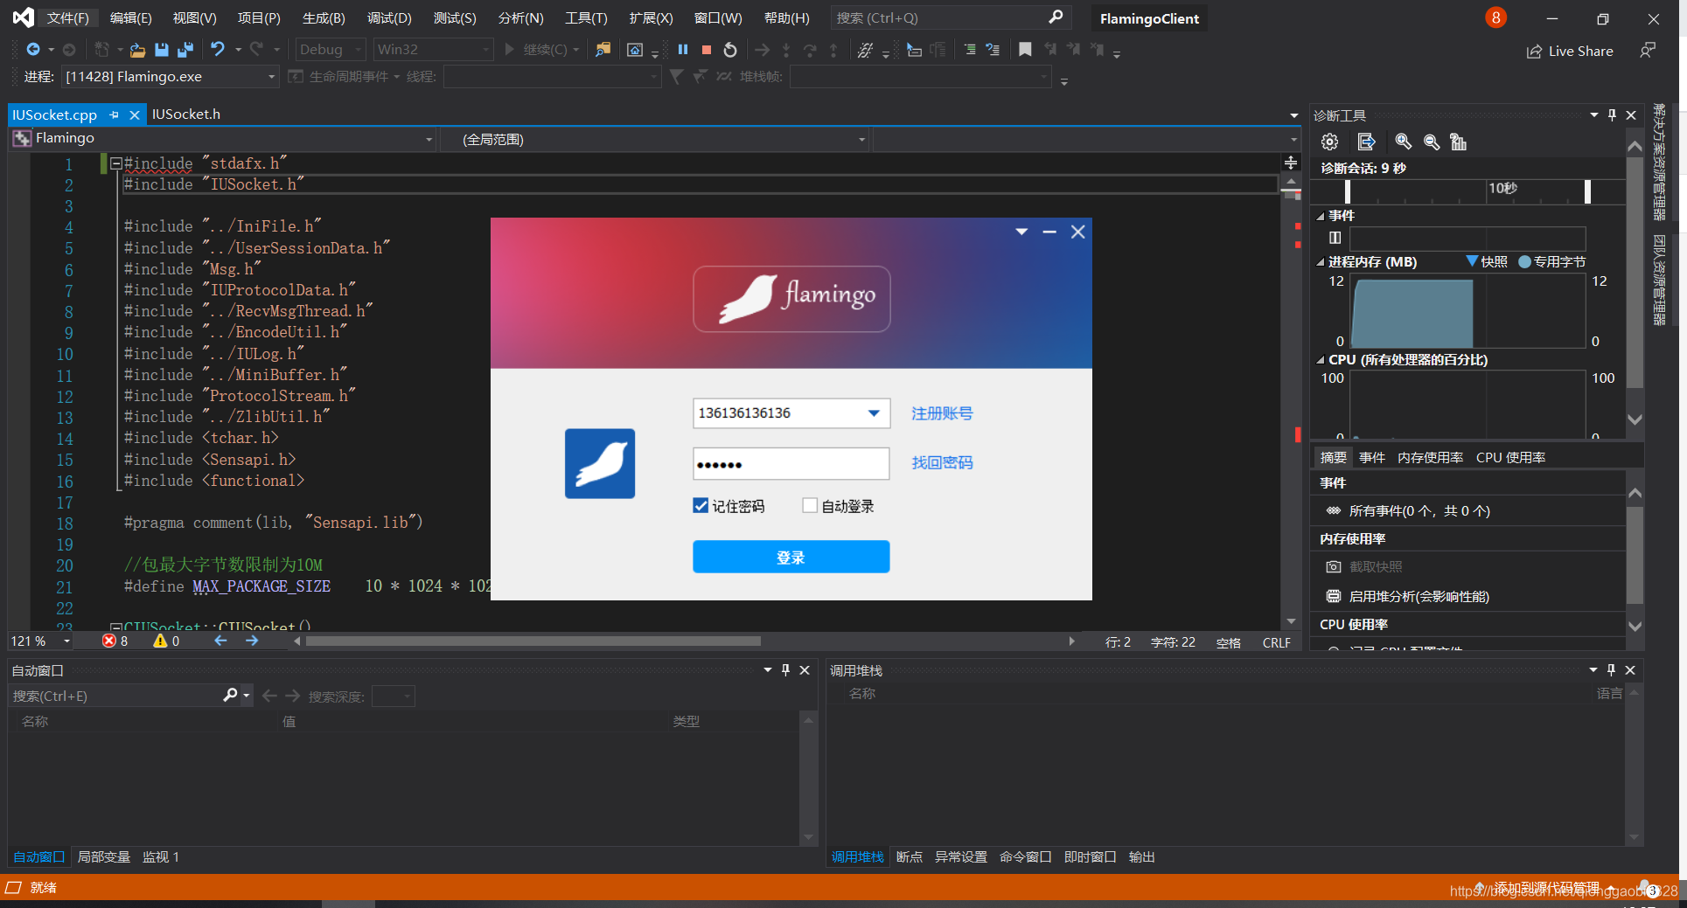Click the blue 登录 button
The width and height of the screenshot is (1687, 908).
pyautogui.click(x=791, y=557)
